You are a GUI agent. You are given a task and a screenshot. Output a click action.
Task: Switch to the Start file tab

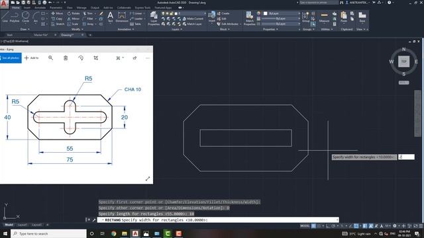click(x=10, y=35)
